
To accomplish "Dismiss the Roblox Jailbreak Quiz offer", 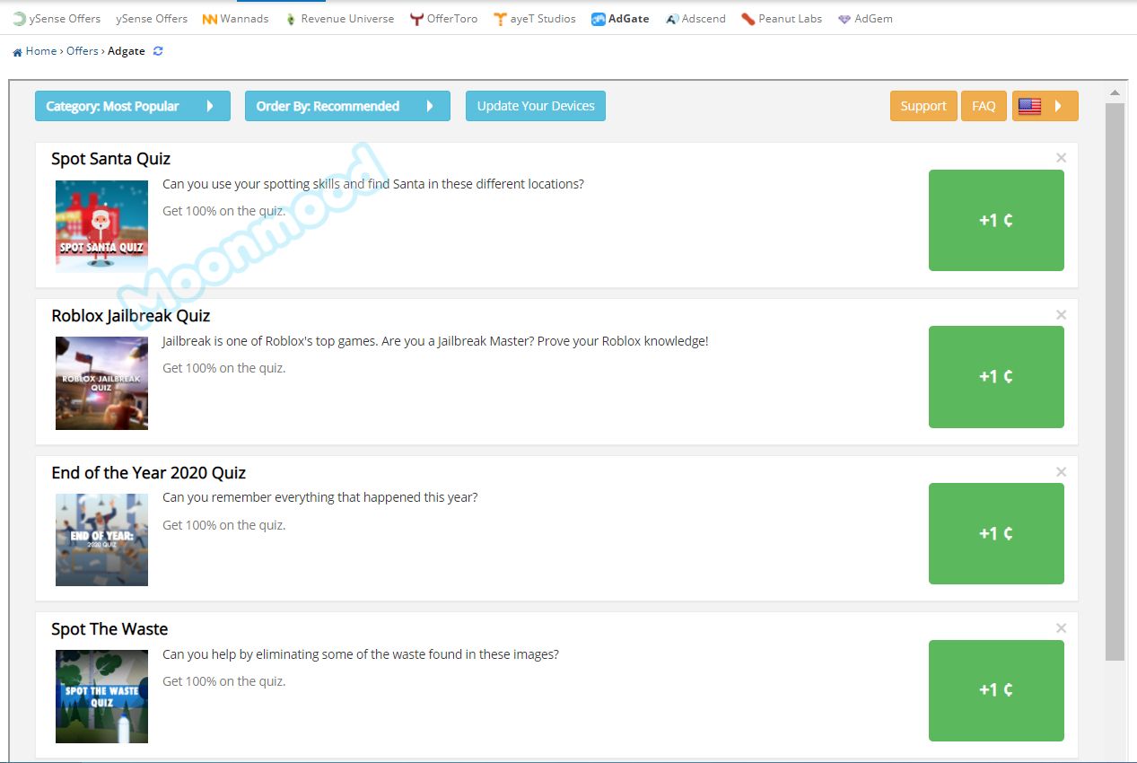I will pyautogui.click(x=1062, y=315).
